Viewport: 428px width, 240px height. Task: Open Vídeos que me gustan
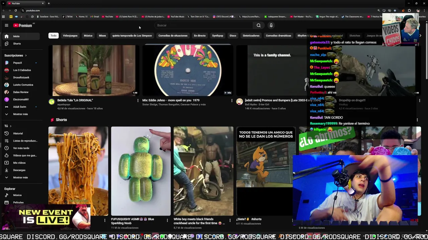21,155
